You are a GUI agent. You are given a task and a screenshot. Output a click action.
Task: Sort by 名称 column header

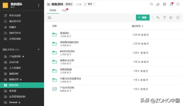(54, 26)
